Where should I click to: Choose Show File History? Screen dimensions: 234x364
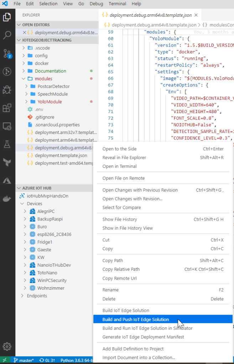tap(163, 219)
